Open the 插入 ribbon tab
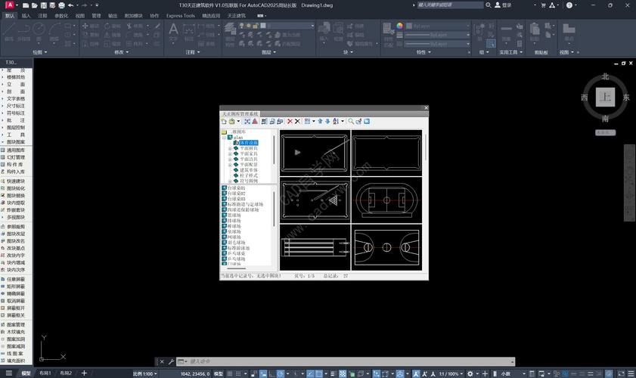This screenshot has height=378, width=636. [x=26, y=16]
